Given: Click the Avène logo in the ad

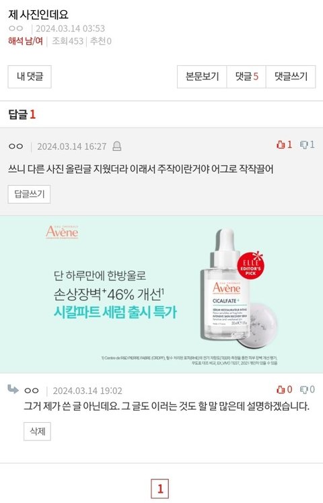Looking at the screenshot, I should (62, 232).
